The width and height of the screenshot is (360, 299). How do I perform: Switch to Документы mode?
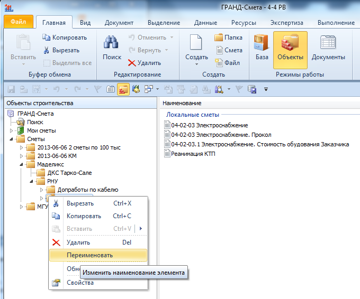328,48
